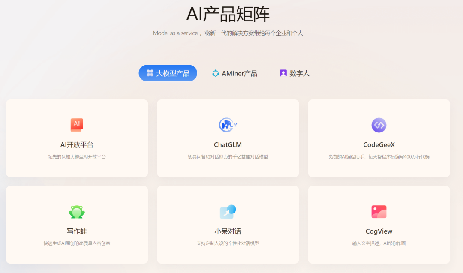Viewport: 463px width, 273px height.
Task: Open the ChatGLM title link
Action: 228,144
